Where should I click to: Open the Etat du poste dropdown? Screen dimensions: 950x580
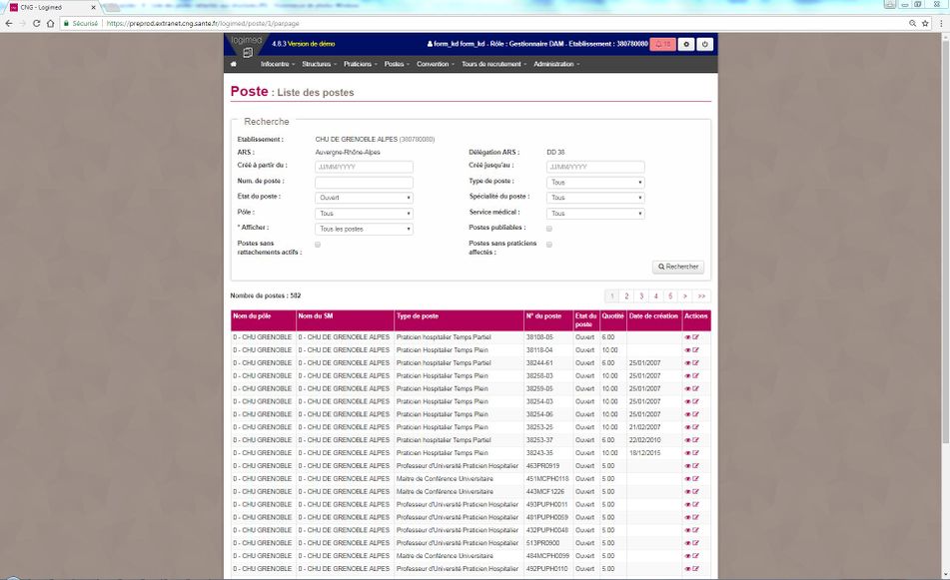(x=365, y=198)
